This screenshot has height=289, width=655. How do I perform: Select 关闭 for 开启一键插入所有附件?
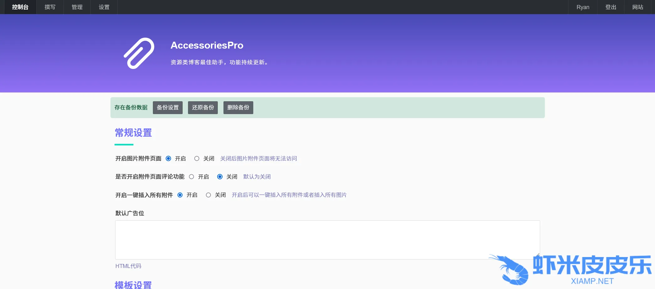click(208, 195)
